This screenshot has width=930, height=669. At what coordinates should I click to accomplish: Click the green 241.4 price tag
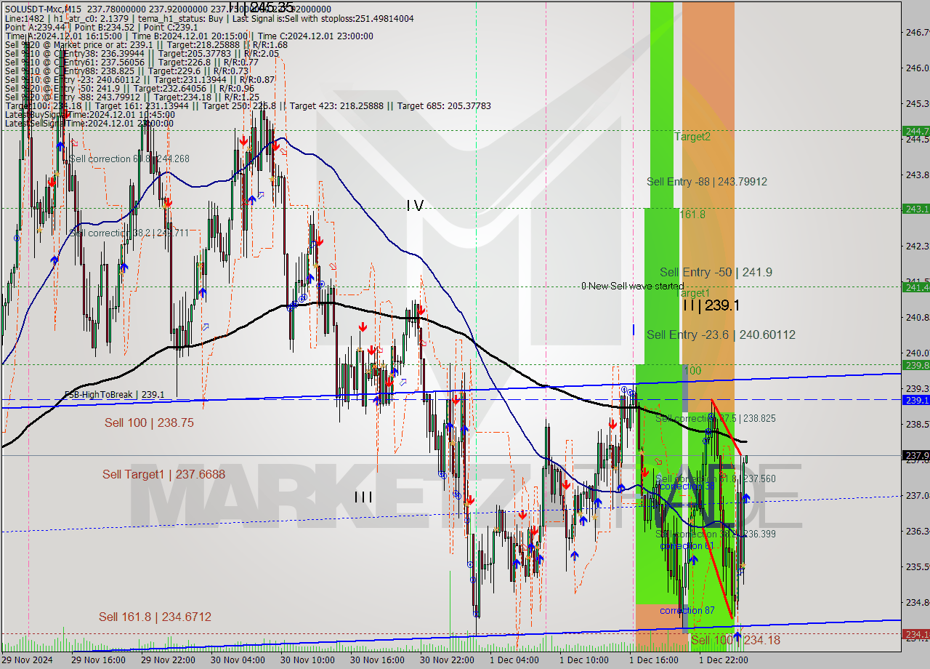[x=915, y=287]
